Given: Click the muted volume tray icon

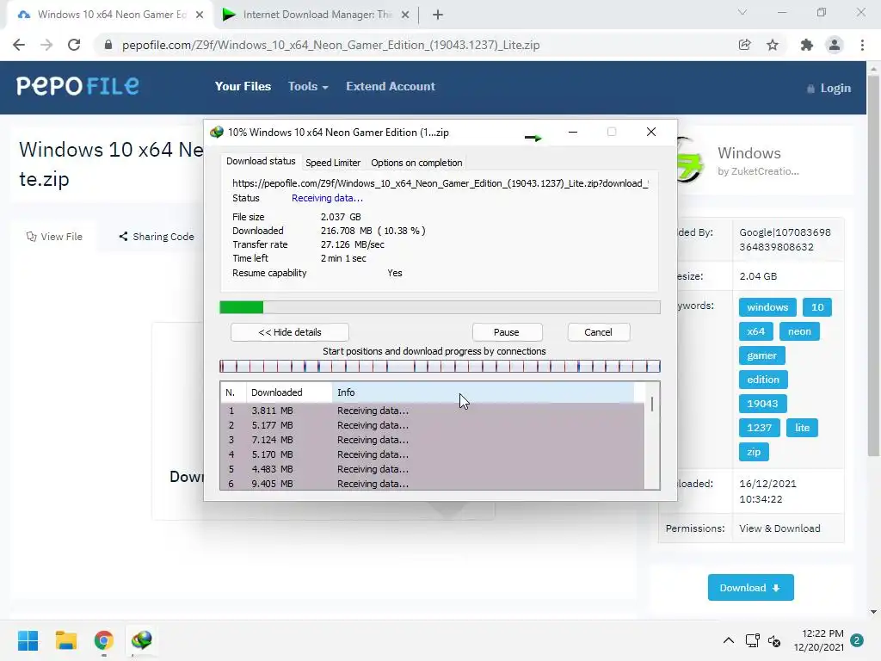Looking at the screenshot, I should click(774, 640).
